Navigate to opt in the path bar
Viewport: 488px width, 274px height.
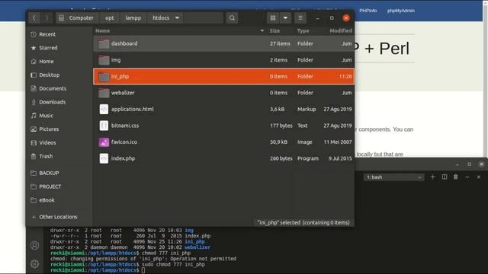pos(110,18)
